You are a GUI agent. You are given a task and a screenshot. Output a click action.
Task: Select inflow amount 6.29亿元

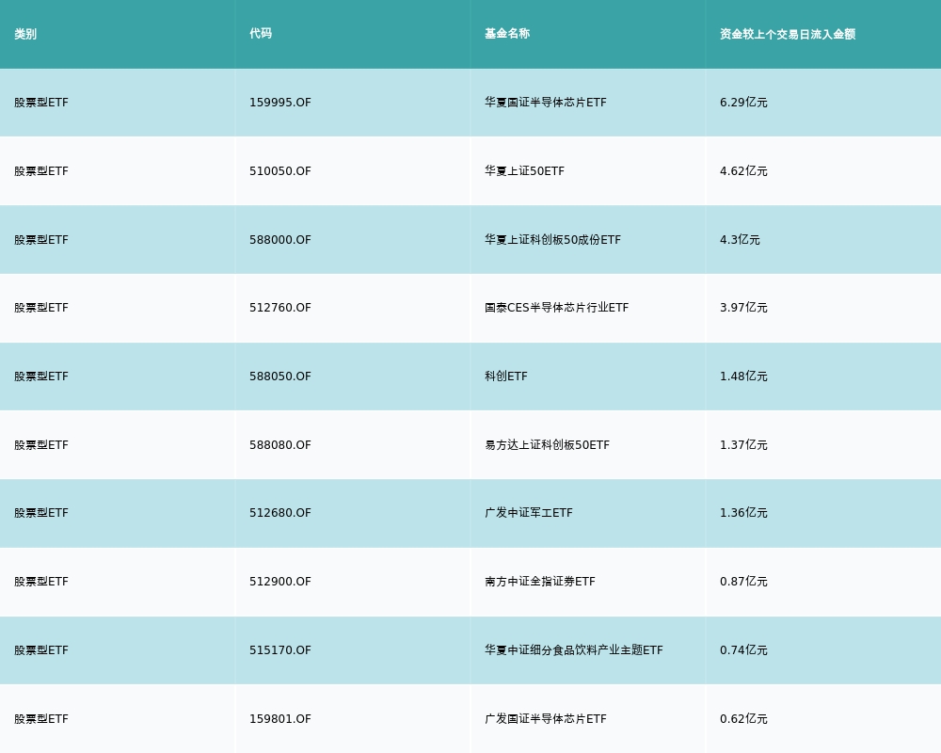coord(743,103)
